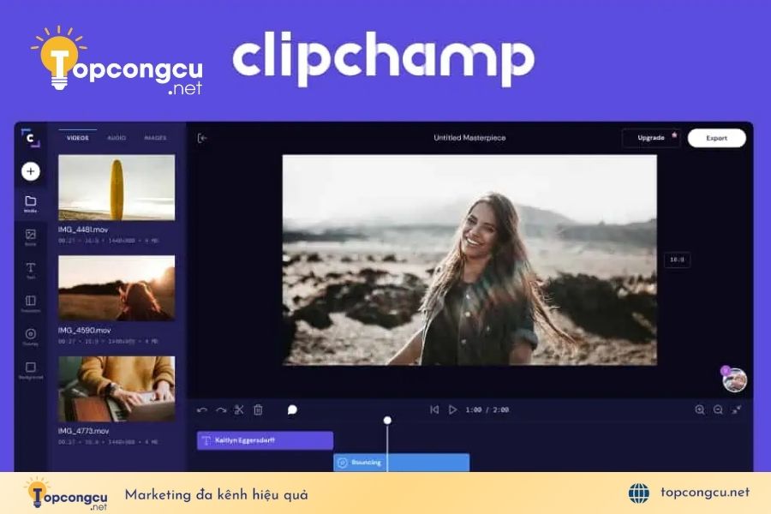Click the Untitled Masterpiece project title
771x514 pixels.
469,138
